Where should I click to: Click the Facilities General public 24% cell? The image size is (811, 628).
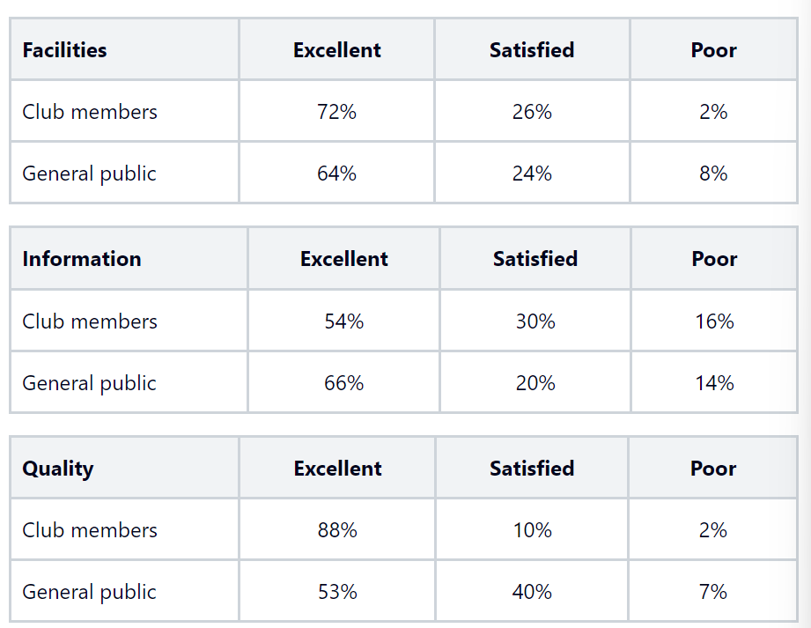532,174
